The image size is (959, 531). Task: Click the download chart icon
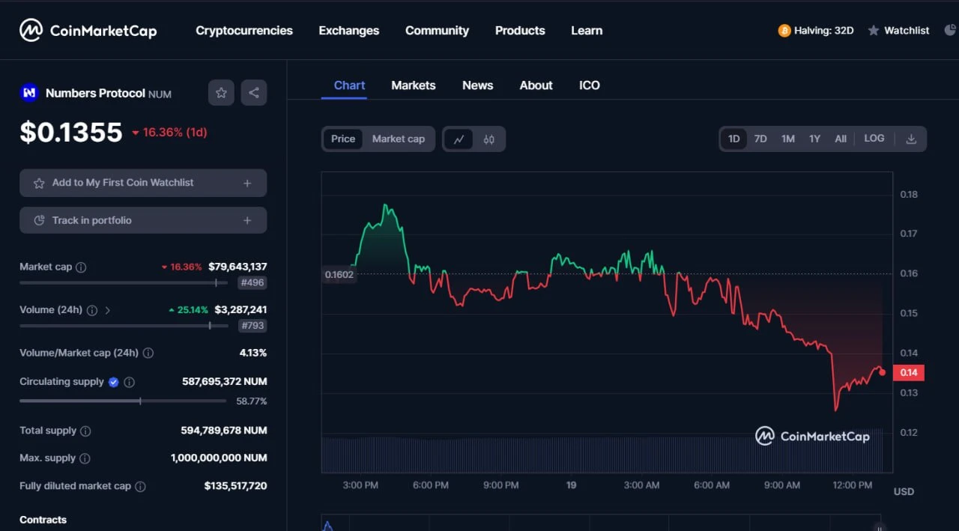(x=911, y=139)
